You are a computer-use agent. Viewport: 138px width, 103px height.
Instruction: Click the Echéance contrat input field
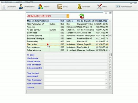76,68
